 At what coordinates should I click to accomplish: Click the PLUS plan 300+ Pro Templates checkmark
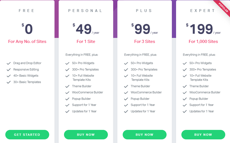click(126, 70)
